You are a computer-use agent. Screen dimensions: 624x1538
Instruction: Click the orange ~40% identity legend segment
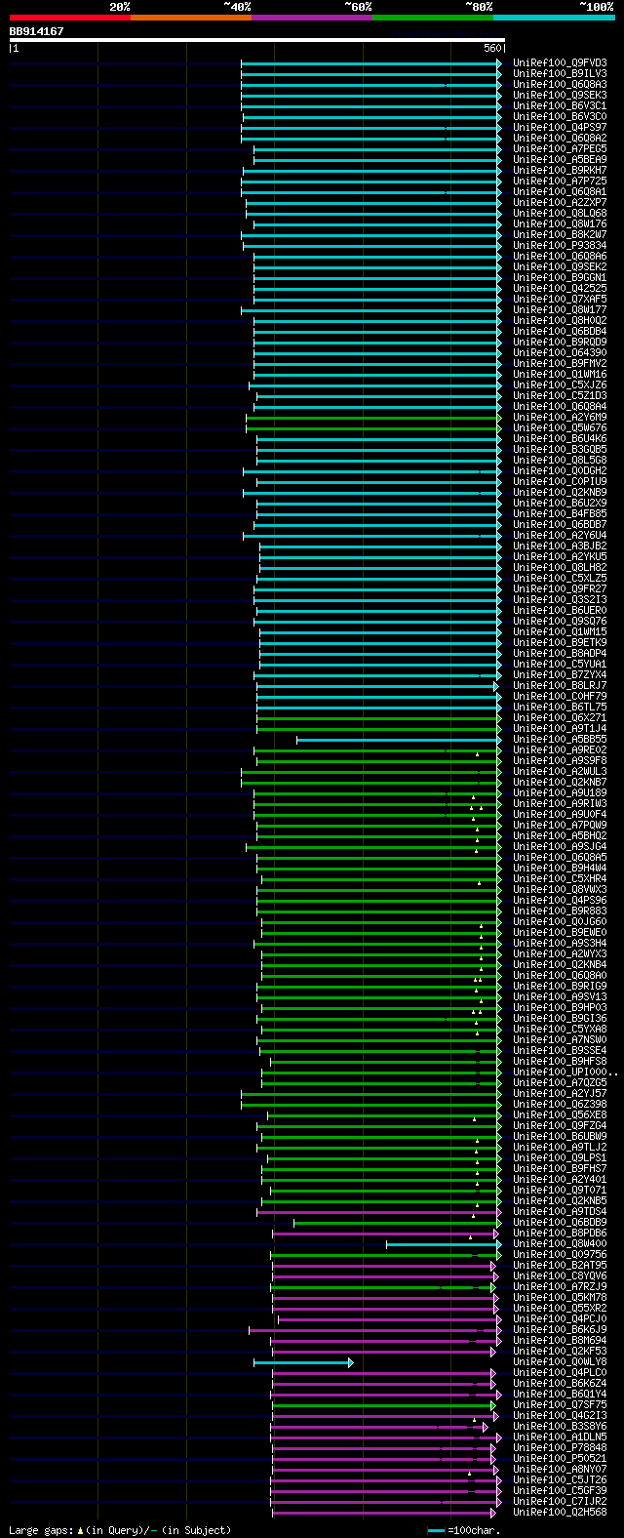(190, 18)
